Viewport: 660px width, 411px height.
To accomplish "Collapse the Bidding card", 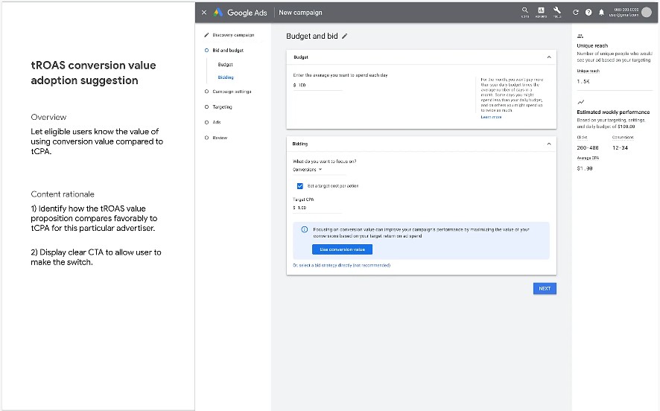I will (549, 144).
